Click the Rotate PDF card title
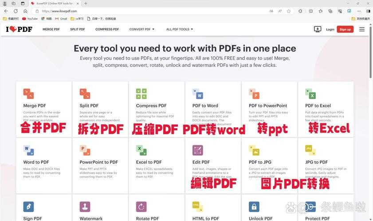This screenshot has height=221, width=373. (x=147, y=218)
